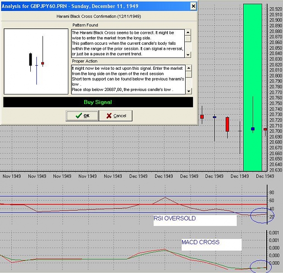Click the Cancel button with red X
The image size is (283, 273).
pyautogui.click(x=116, y=115)
